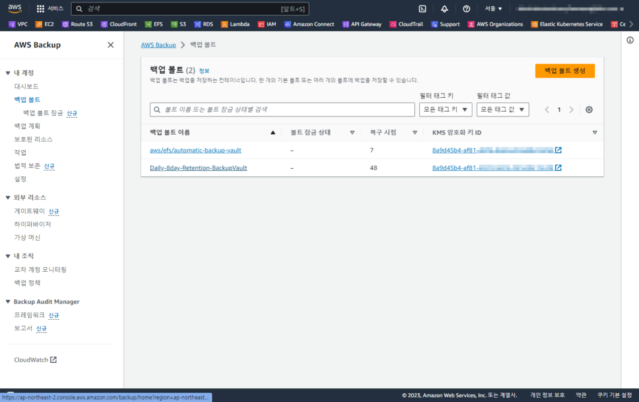Open 대시보드 in the sidebar
The image size is (639, 402).
[x=26, y=86]
